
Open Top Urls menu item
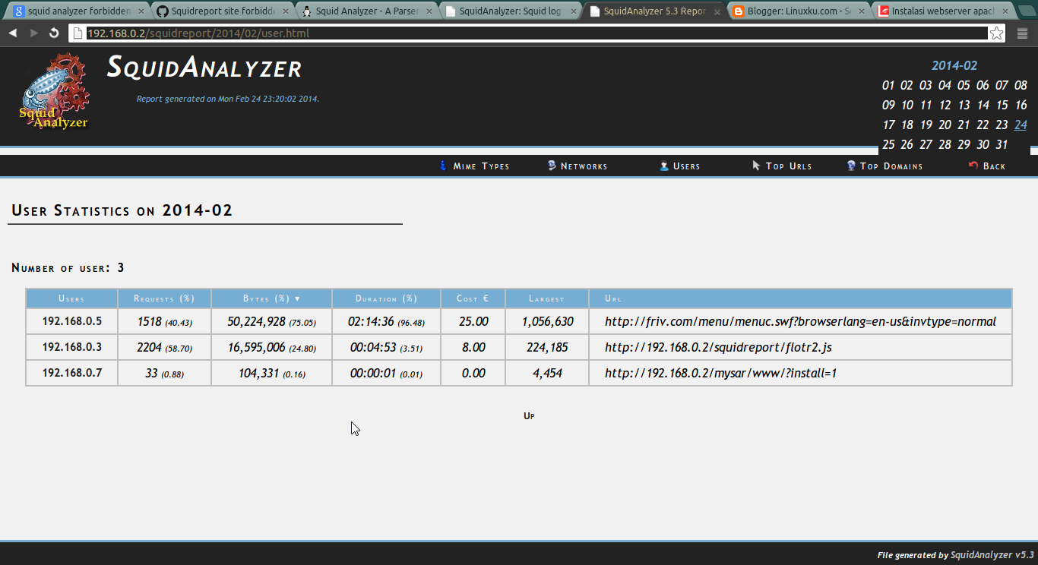pos(788,166)
